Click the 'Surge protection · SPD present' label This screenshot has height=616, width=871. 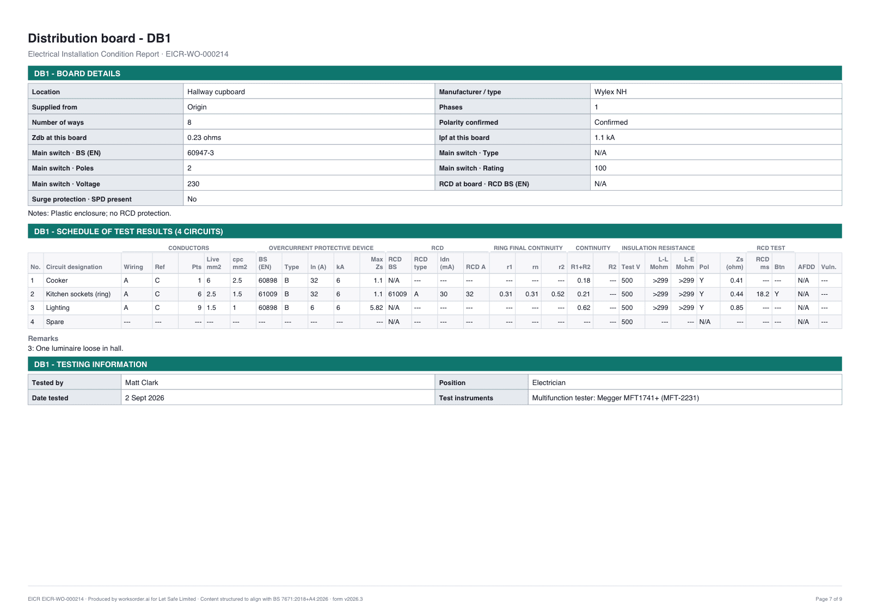coord(82,199)
